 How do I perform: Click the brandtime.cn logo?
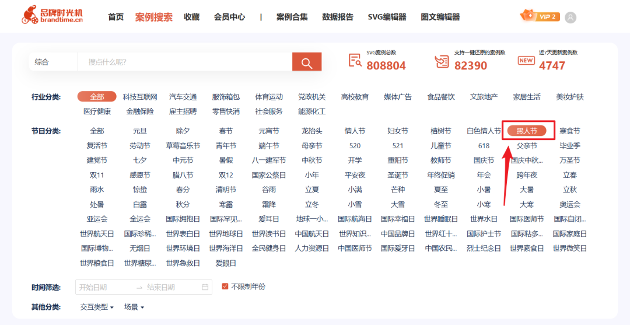[x=52, y=15]
